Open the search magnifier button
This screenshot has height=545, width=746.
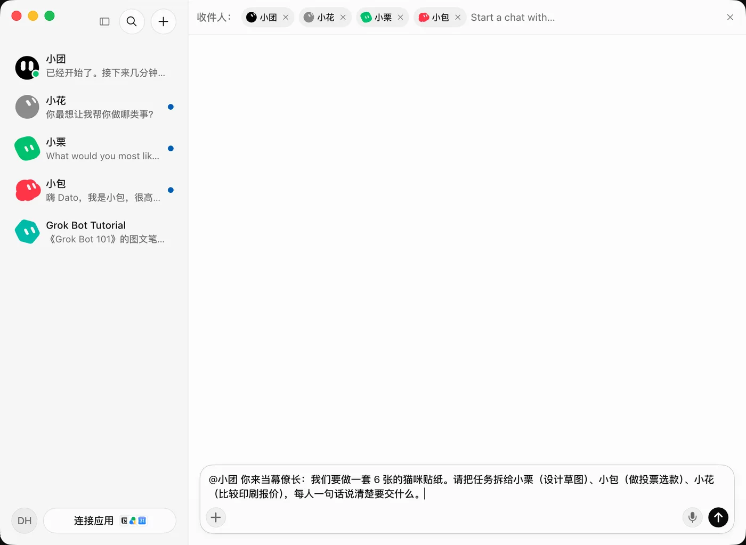coord(132,21)
